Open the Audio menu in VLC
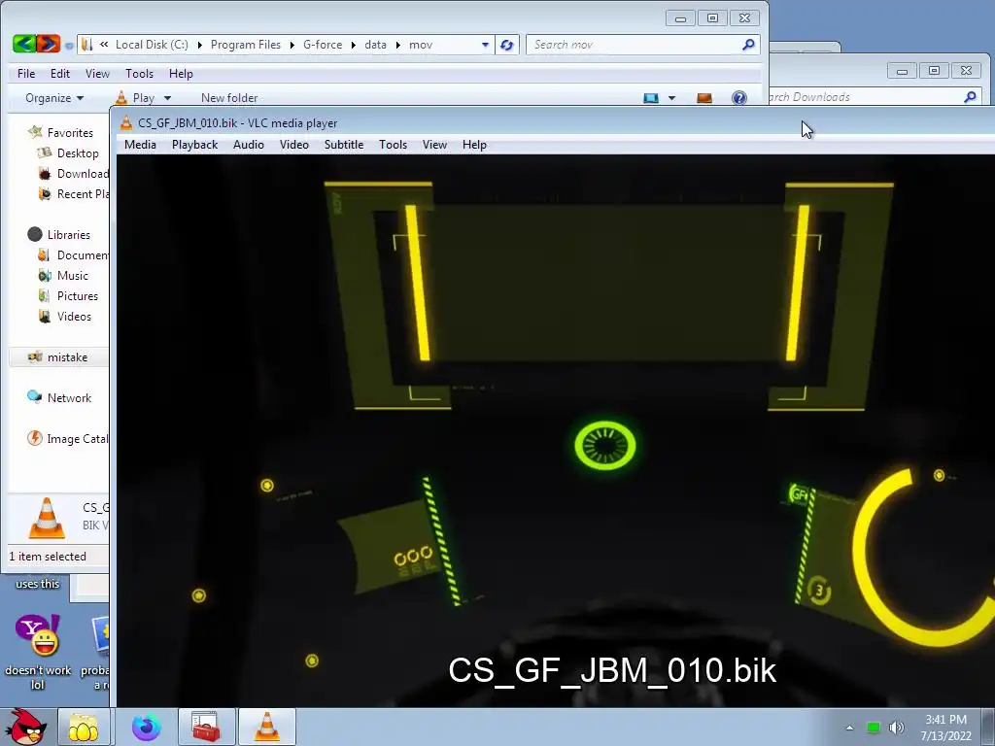This screenshot has width=995, height=746. click(x=248, y=145)
